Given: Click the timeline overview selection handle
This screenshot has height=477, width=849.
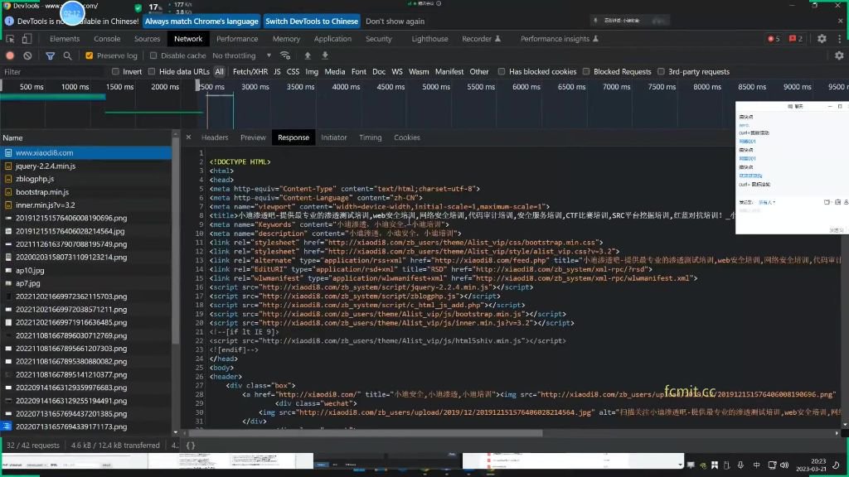Looking at the screenshot, I should [197, 86].
